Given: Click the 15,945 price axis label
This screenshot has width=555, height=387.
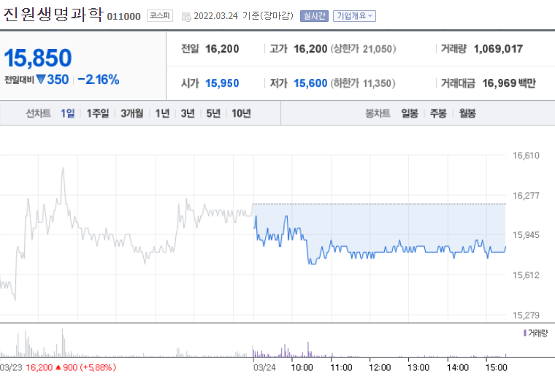Looking at the screenshot, I should tap(526, 234).
